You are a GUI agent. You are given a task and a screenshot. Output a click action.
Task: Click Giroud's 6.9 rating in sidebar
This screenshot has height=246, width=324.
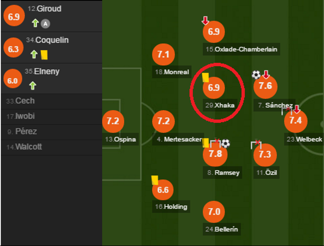coord(14,17)
